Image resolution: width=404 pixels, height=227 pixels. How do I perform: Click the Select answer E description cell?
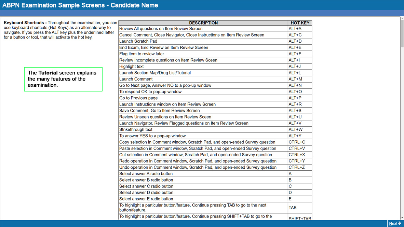coord(203,199)
